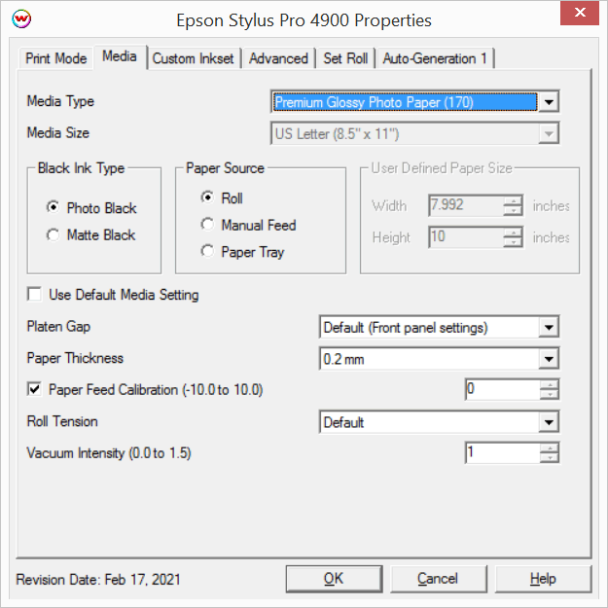
Task: Select Photo Black ink type
Action: click(53, 208)
